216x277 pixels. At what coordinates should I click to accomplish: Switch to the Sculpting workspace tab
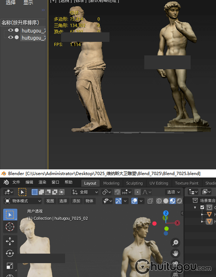click(134, 183)
